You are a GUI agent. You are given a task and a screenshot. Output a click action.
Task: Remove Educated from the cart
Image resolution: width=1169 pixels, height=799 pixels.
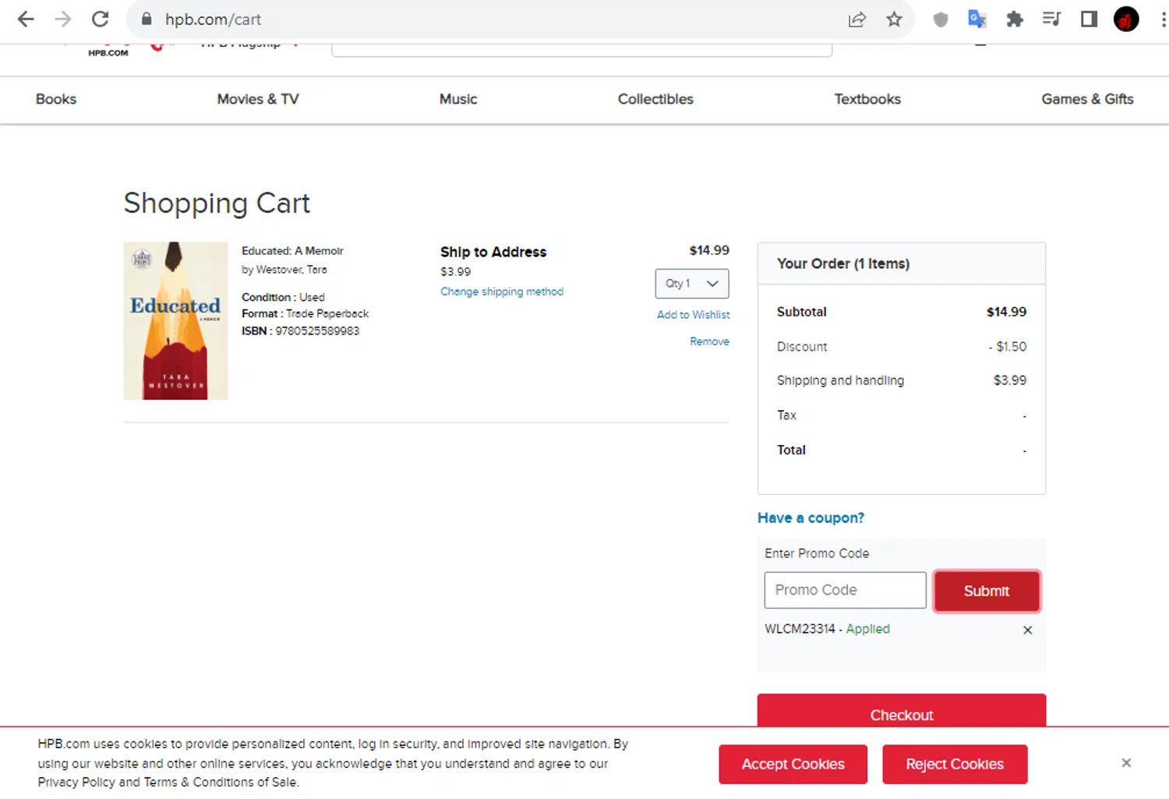pos(709,341)
